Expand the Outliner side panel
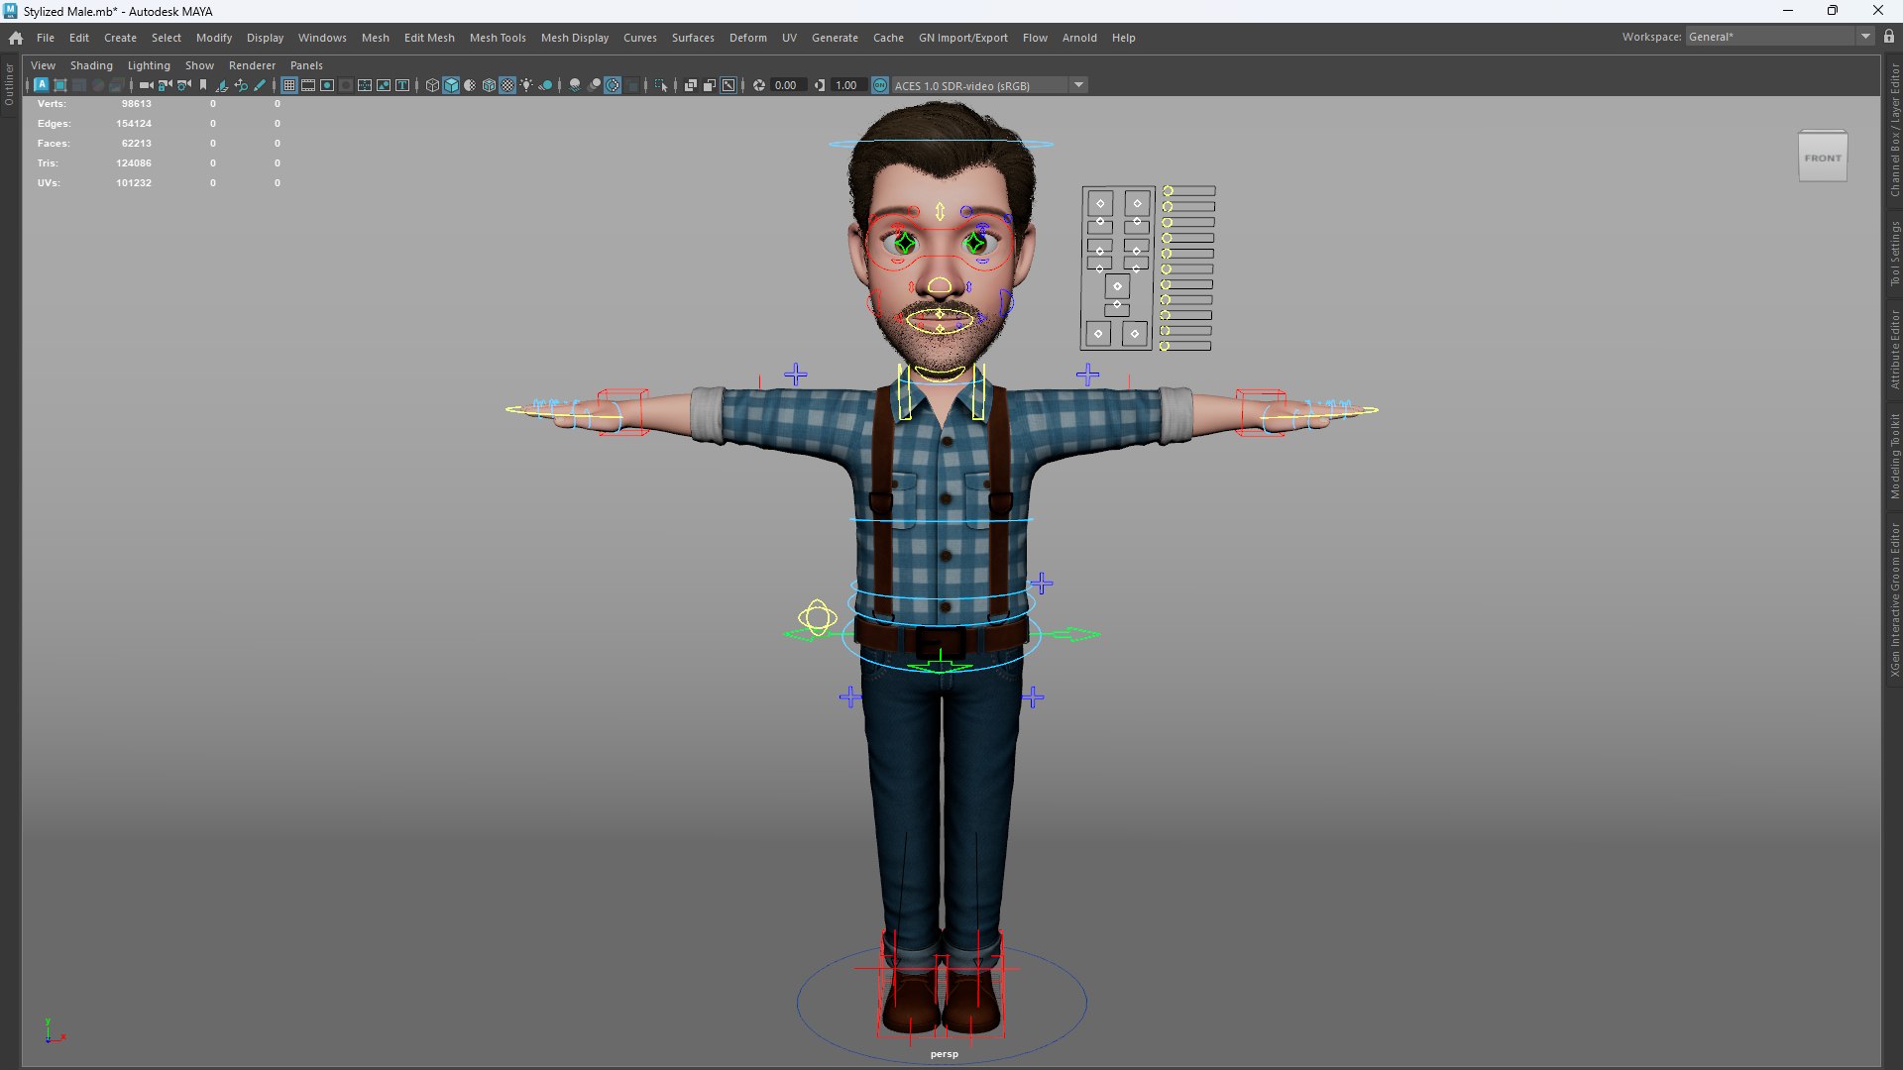1903x1070 pixels. pyautogui.click(x=10, y=85)
